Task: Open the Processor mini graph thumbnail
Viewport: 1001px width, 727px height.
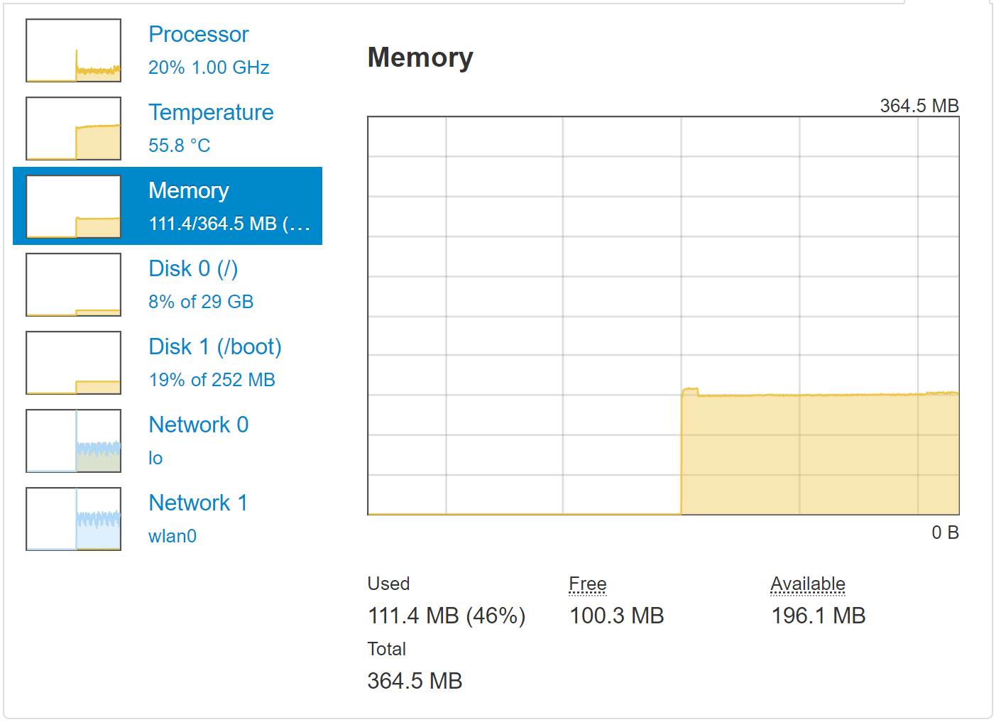Action: click(73, 50)
